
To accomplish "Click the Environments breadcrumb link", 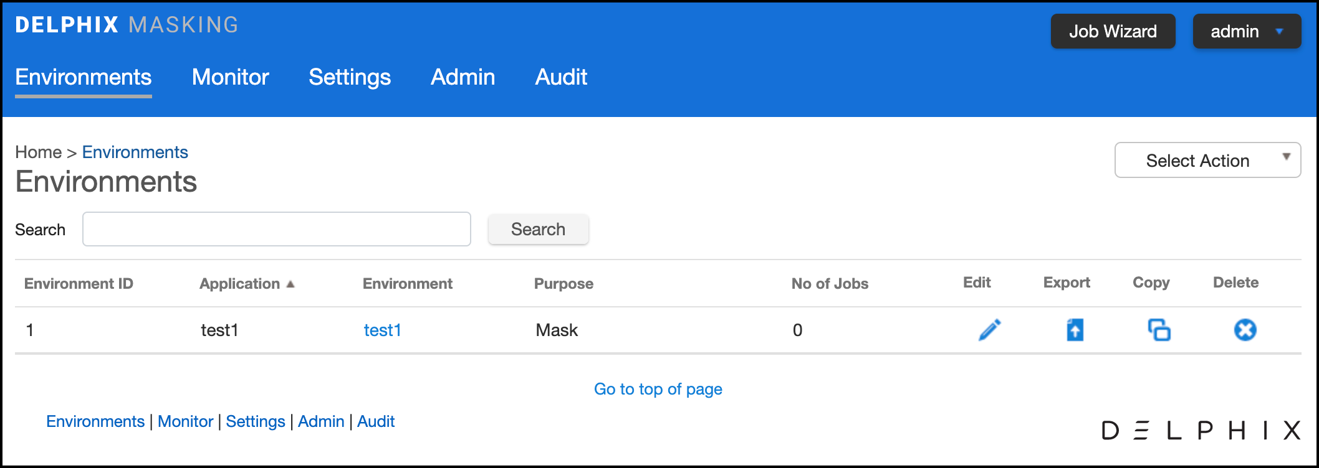I will (x=135, y=152).
